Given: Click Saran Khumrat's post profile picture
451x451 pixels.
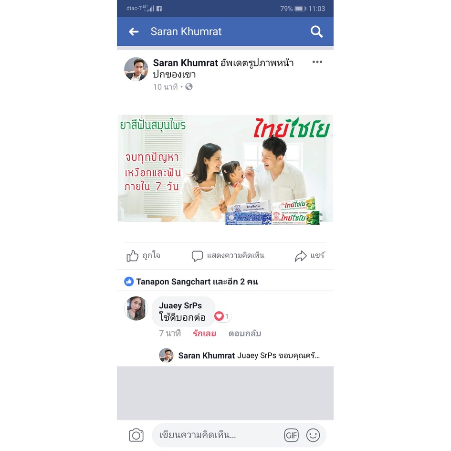Looking at the screenshot, I should click(136, 69).
